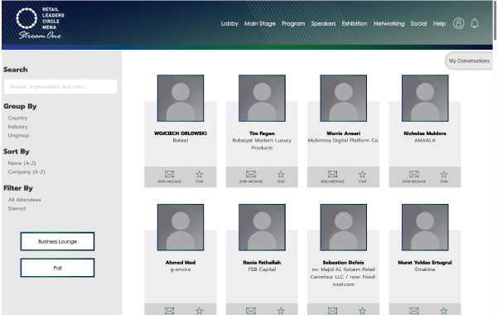This screenshot has height=315, width=497.
Task: Click the name Rania Fathallah
Action: pyautogui.click(x=262, y=262)
